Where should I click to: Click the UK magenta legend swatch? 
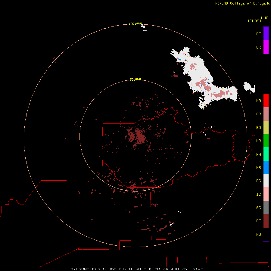pos(266,47)
